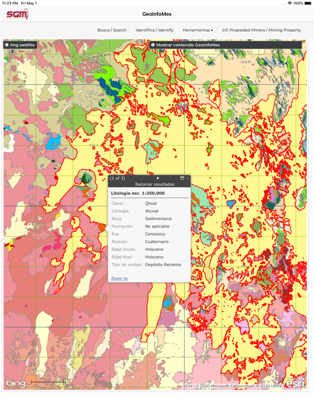The image size is (314, 419).
Task: Click the Bing logo on map
Action: [x=16, y=384]
